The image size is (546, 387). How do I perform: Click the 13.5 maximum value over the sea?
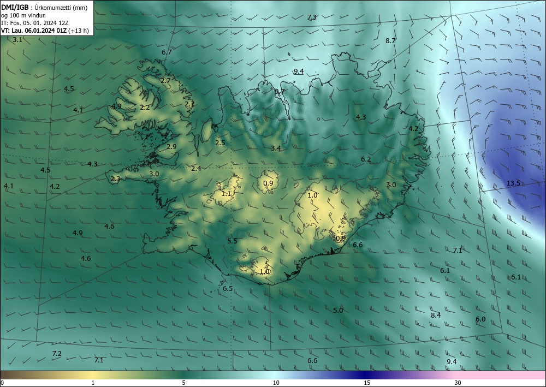click(x=513, y=183)
